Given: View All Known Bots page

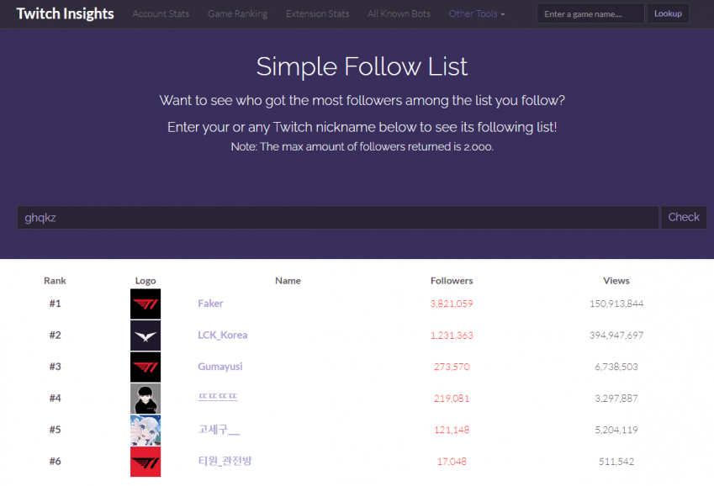Looking at the screenshot, I should pos(399,14).
